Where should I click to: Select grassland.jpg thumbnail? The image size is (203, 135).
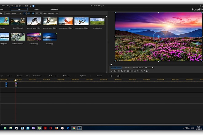click(x=98, y=21)
